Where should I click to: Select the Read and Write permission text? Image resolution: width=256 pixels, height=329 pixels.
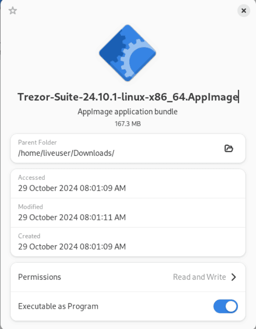(199, 277)
